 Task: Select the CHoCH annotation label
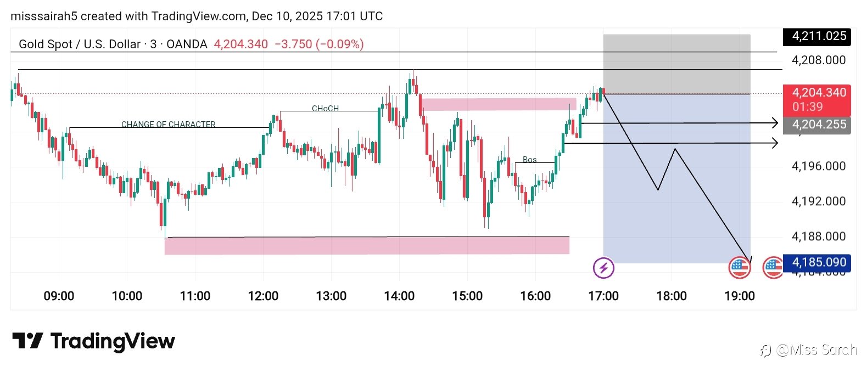[x=325, y=108]
